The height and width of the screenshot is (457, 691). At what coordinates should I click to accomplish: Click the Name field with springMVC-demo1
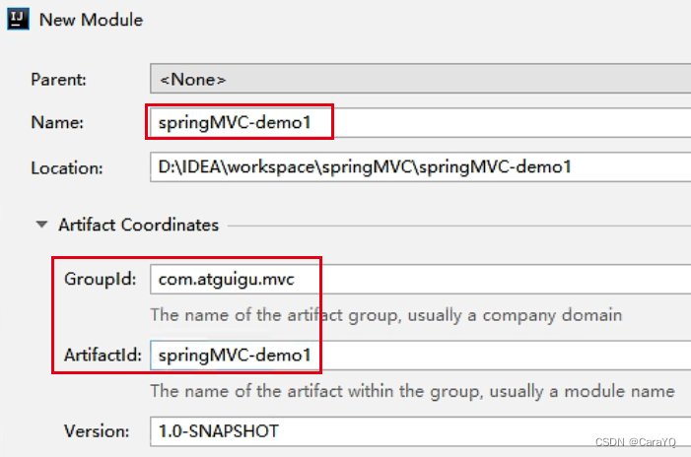point(421,122)
